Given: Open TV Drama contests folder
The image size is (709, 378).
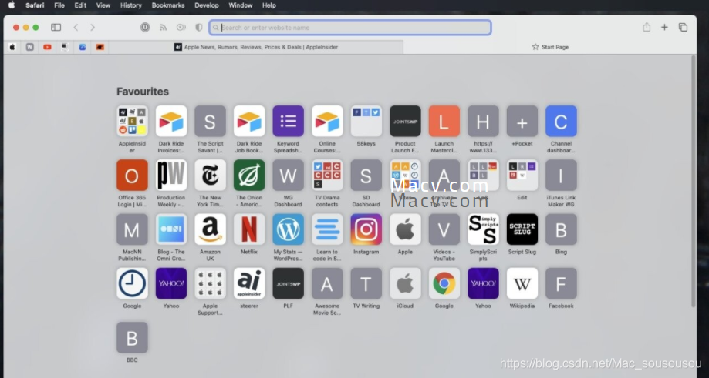Looking at the screenshot, I should point(327,175).
